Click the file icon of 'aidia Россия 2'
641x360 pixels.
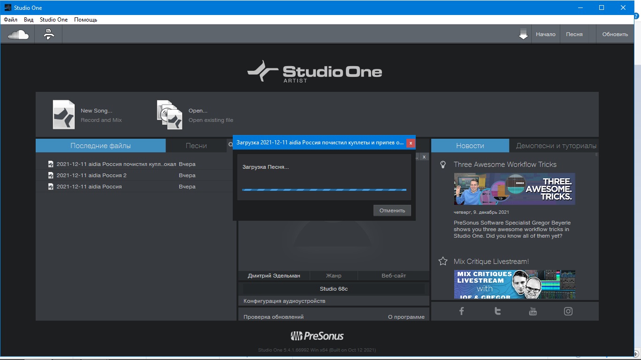tap(51, 175)
